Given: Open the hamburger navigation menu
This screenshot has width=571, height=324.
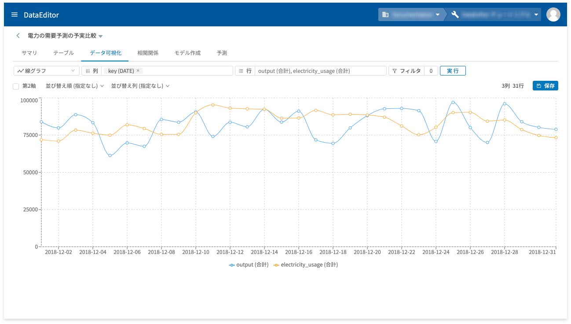Looking at the screenshot, I should point(15,14).
